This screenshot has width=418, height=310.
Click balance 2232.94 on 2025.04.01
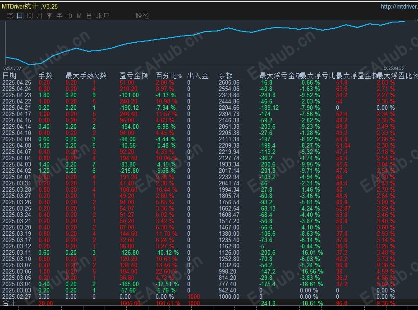(229, 177)
